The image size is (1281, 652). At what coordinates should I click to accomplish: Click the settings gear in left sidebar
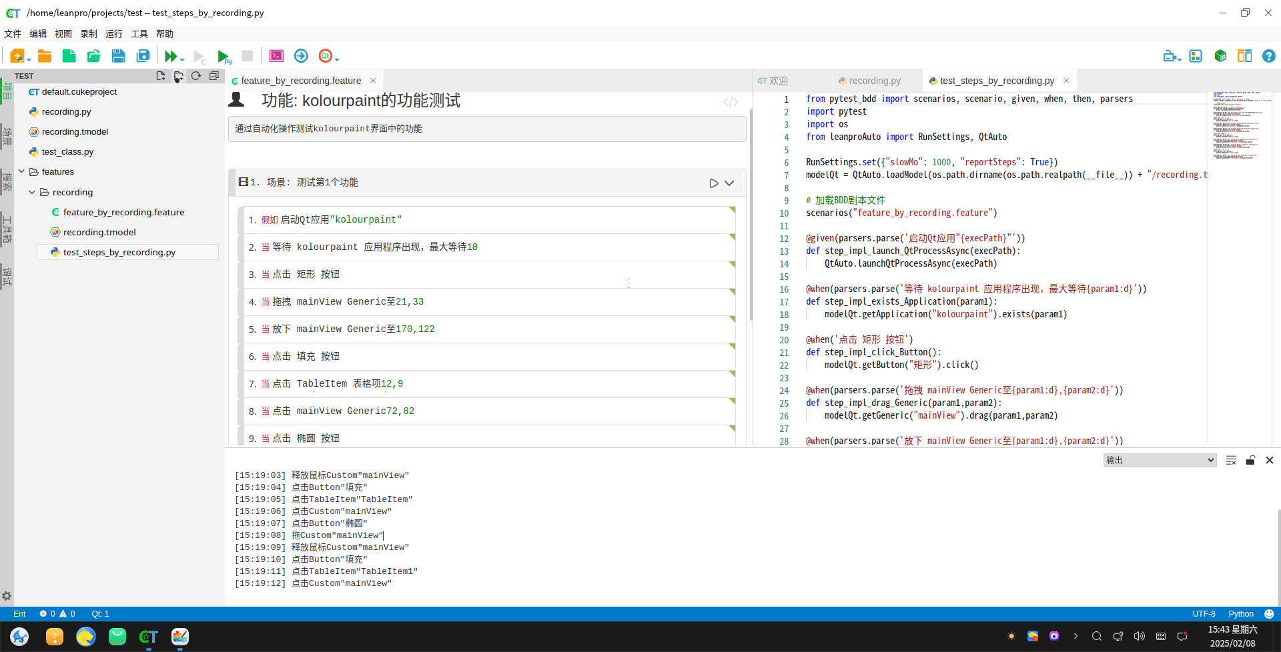pyautogui.click(x=7, y=596)
